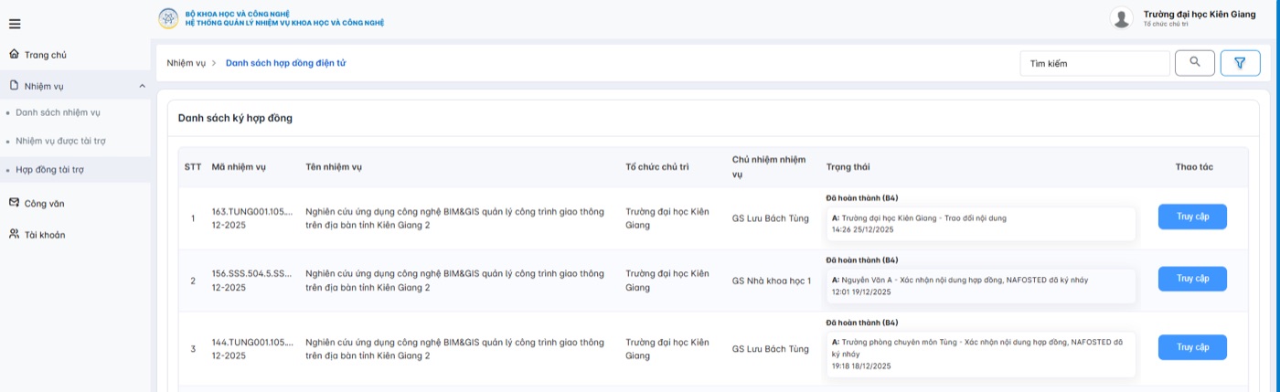Click the STT column header

pos(193,166)
